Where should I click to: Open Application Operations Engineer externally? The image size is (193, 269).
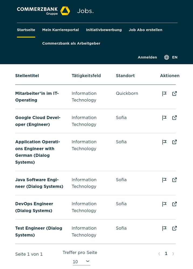(174, 142)
